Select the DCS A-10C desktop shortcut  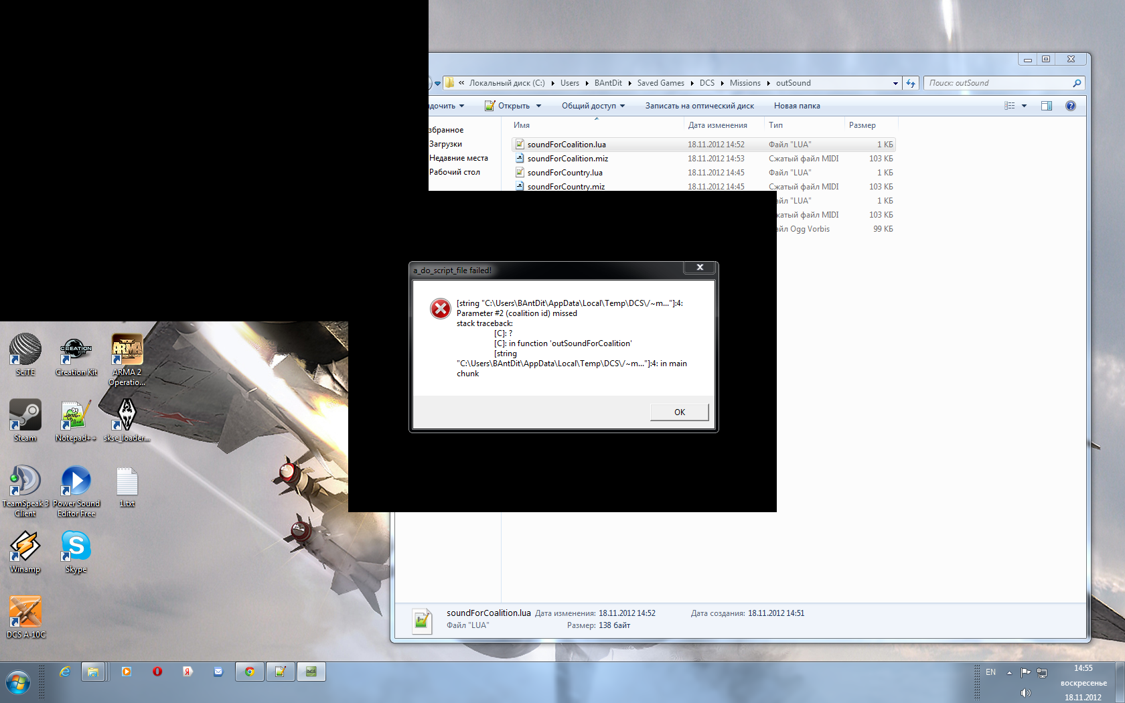pyautogui.click(x=25, y=617)
